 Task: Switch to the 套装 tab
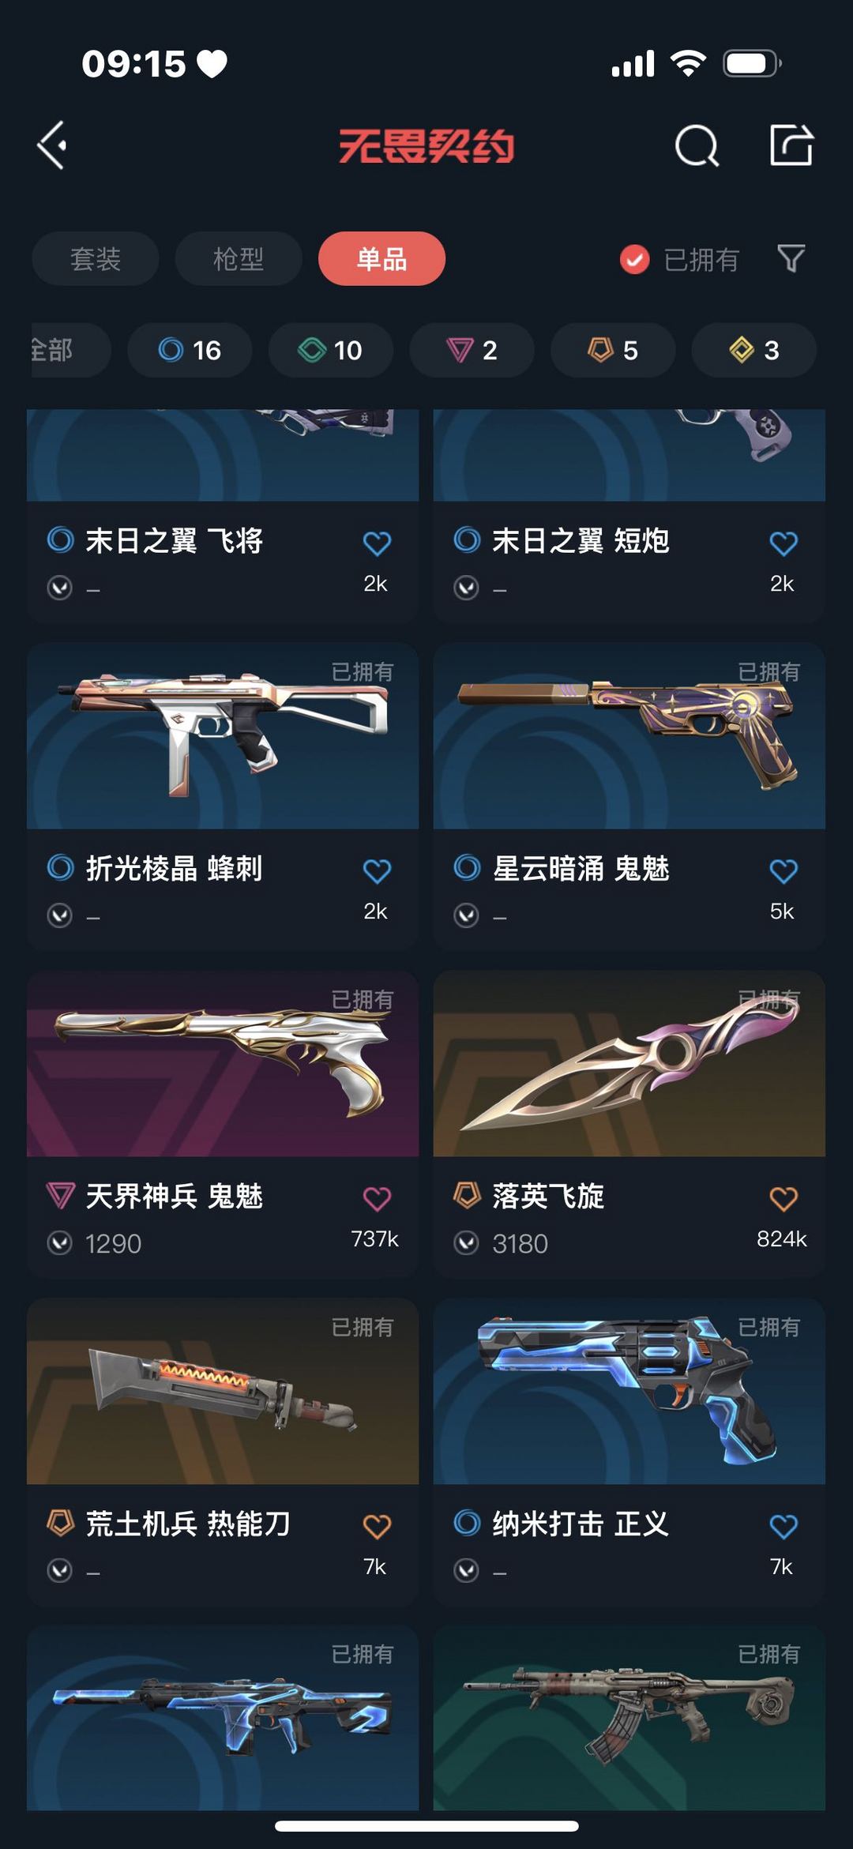click(x=96, y=258)
